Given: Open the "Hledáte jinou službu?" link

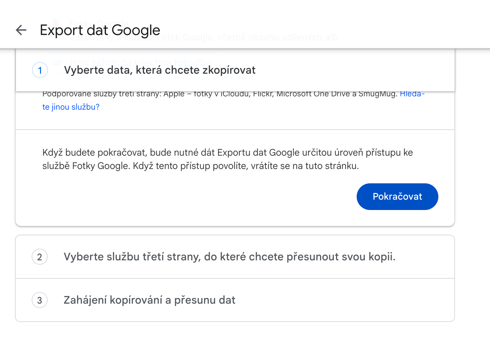Looking at the screenshot, I should [x=71, y=107].
